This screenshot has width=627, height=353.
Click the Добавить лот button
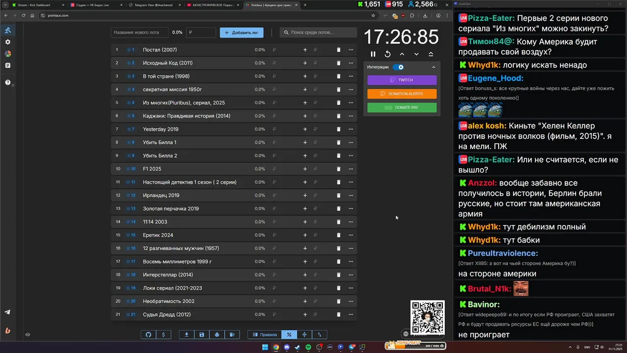[241, 32]
